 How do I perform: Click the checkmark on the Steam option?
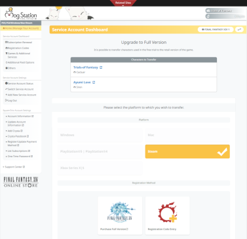(x=222, y=152)
